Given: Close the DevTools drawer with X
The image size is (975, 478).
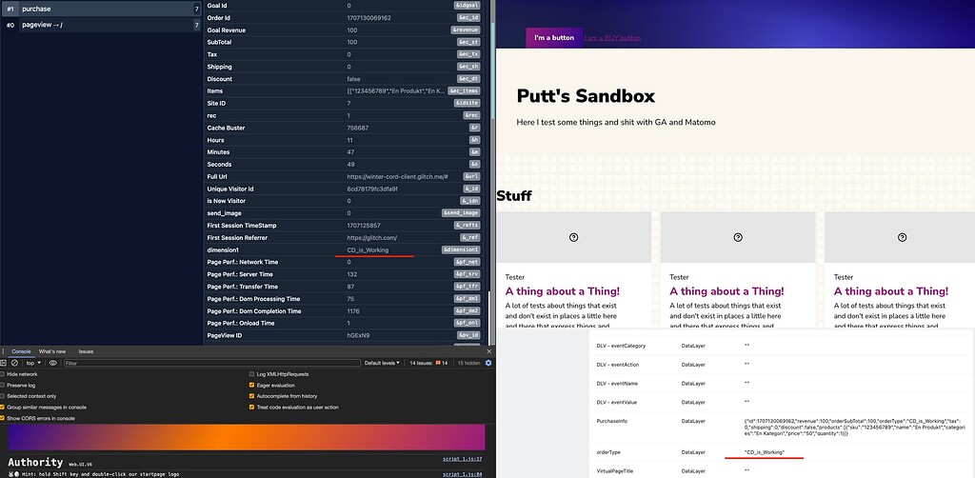Looking at the screenshot, I should point(488,351).
